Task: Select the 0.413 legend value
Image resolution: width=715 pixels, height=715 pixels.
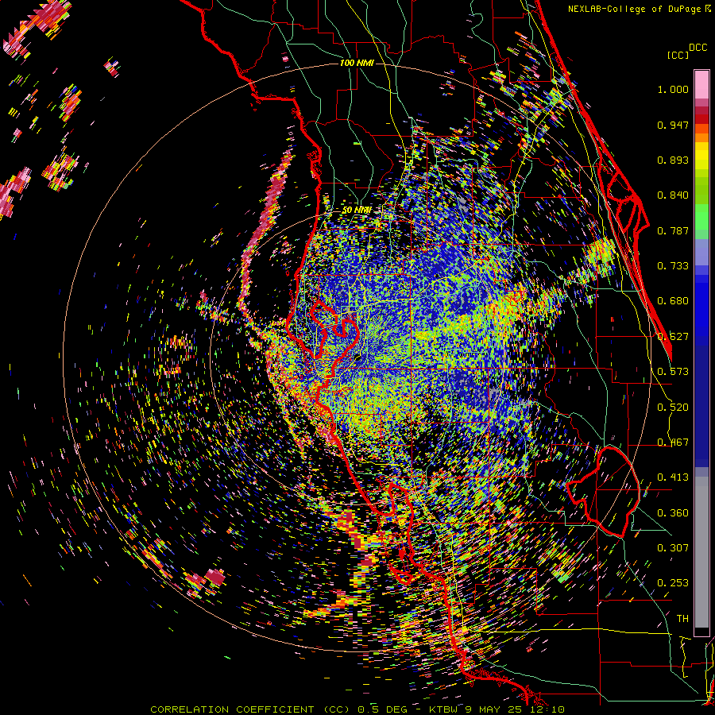Action: point(673,477)
